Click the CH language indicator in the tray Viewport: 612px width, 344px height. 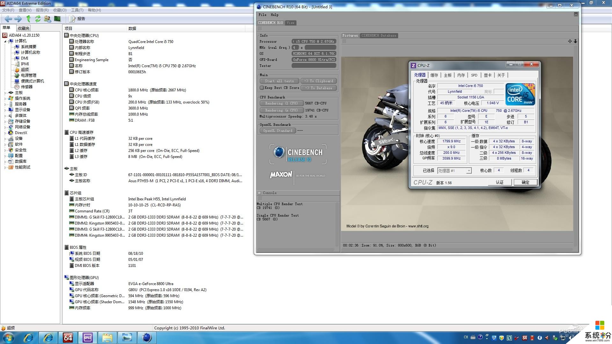click(x=466, y=337)
